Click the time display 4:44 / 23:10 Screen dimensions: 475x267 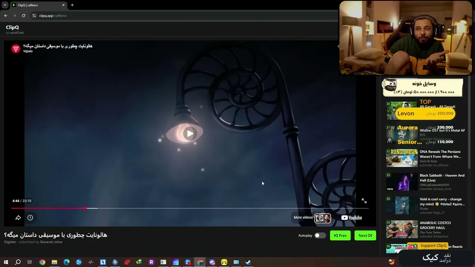click(22, 201)
